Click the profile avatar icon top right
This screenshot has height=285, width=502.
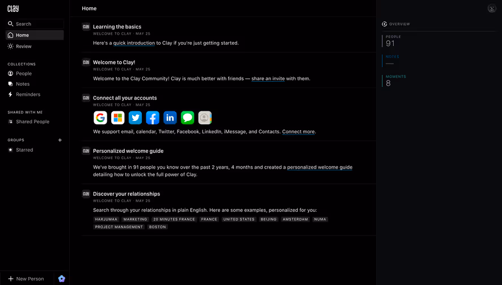[x=492, y=9]
